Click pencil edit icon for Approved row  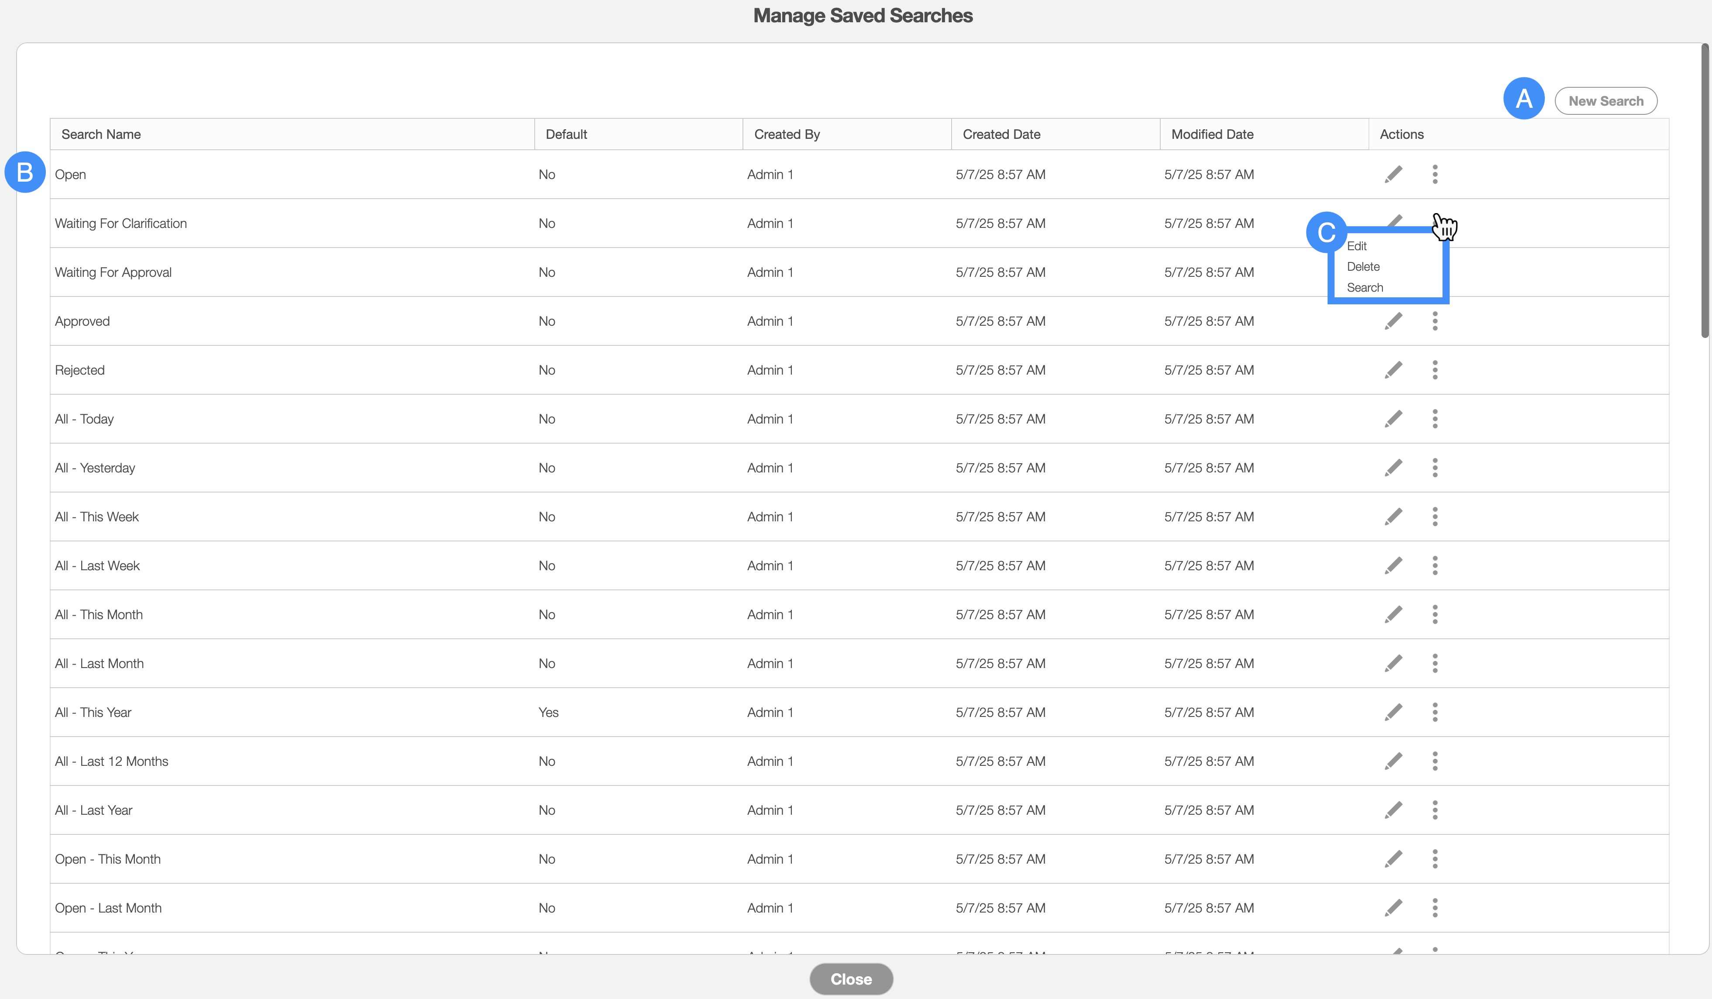click(x=1393, y=321)
